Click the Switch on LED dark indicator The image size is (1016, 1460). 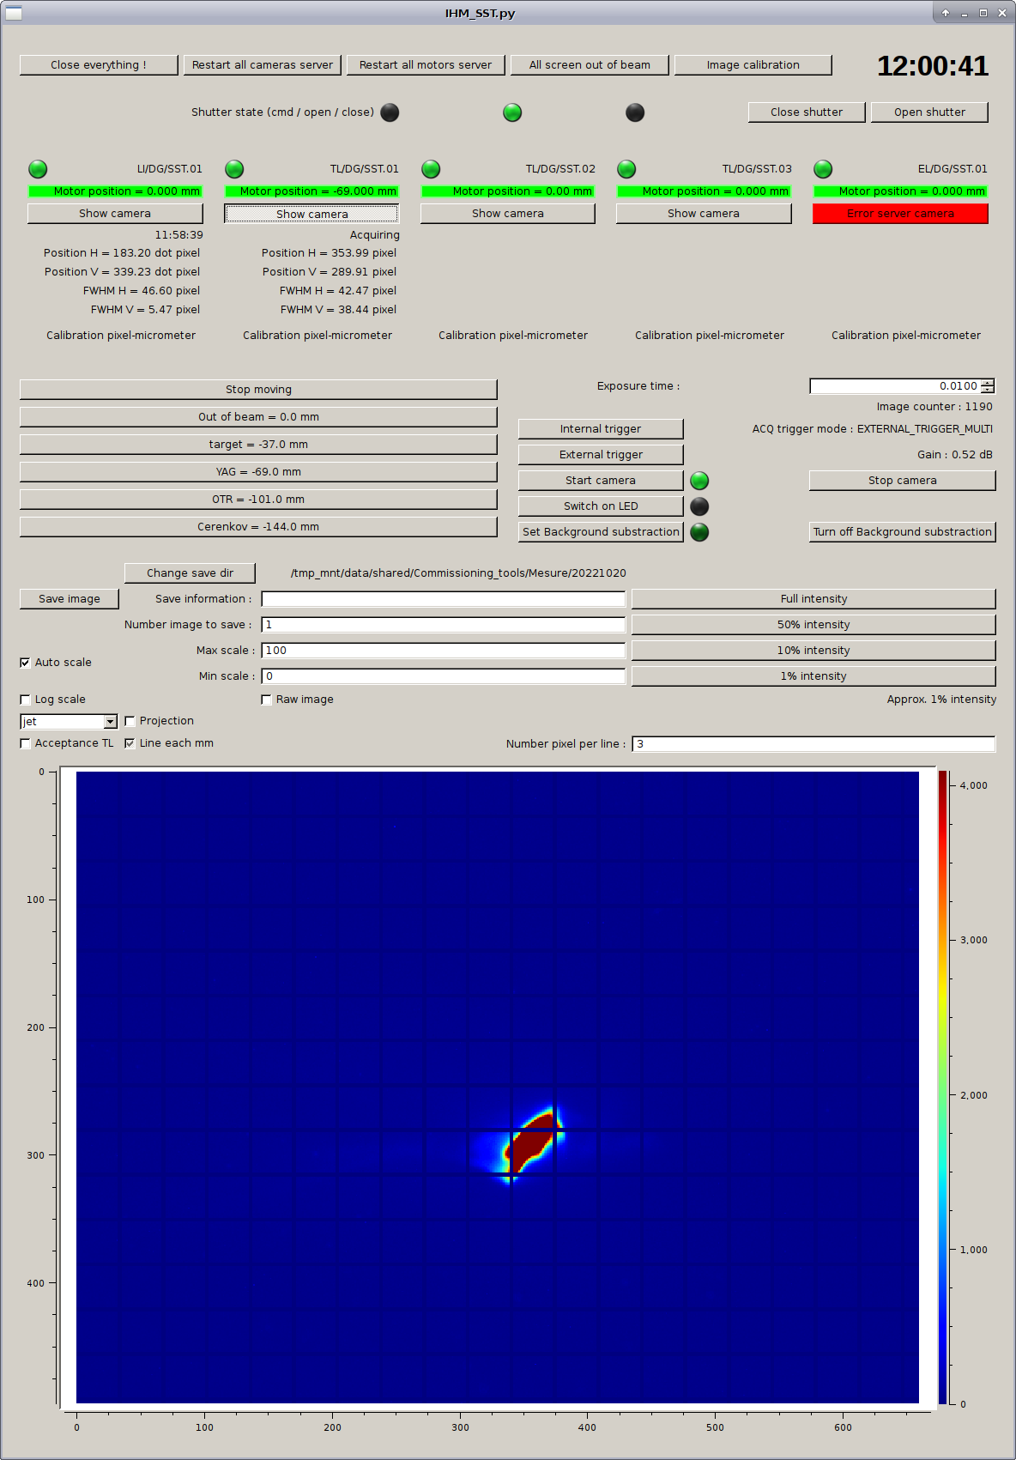coord(699,506)
